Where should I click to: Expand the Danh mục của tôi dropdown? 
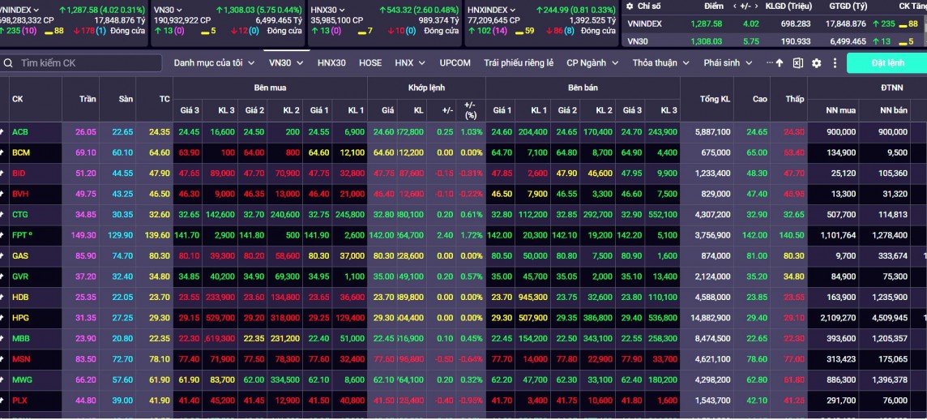tap(214, 63)
